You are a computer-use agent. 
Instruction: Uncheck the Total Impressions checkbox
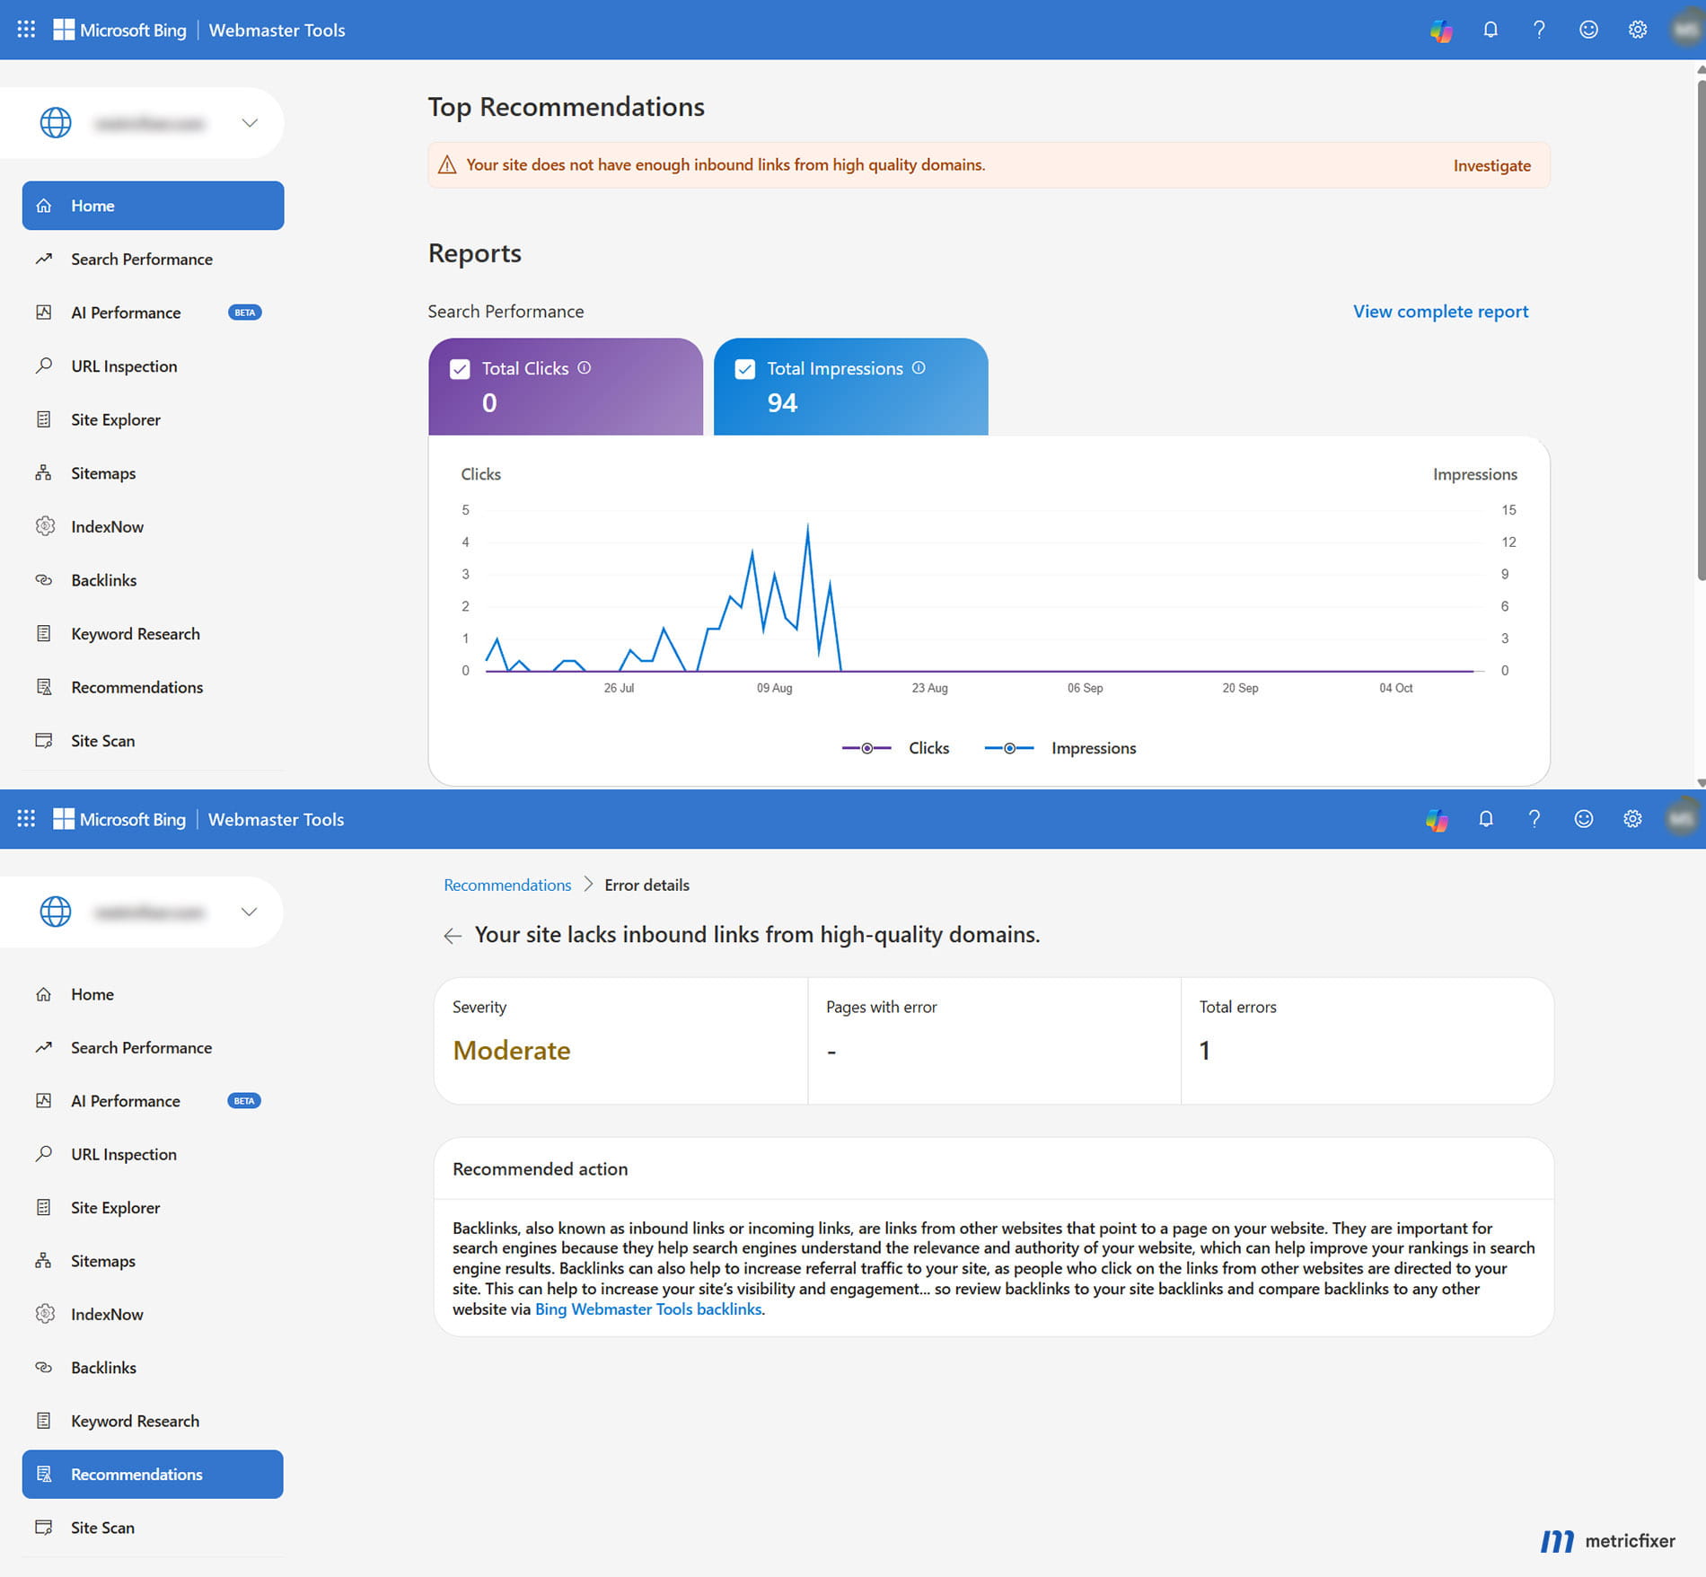click(744, 369)
